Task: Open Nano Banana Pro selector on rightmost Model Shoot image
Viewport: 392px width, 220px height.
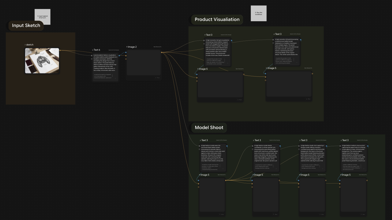Action: point(363,175)
